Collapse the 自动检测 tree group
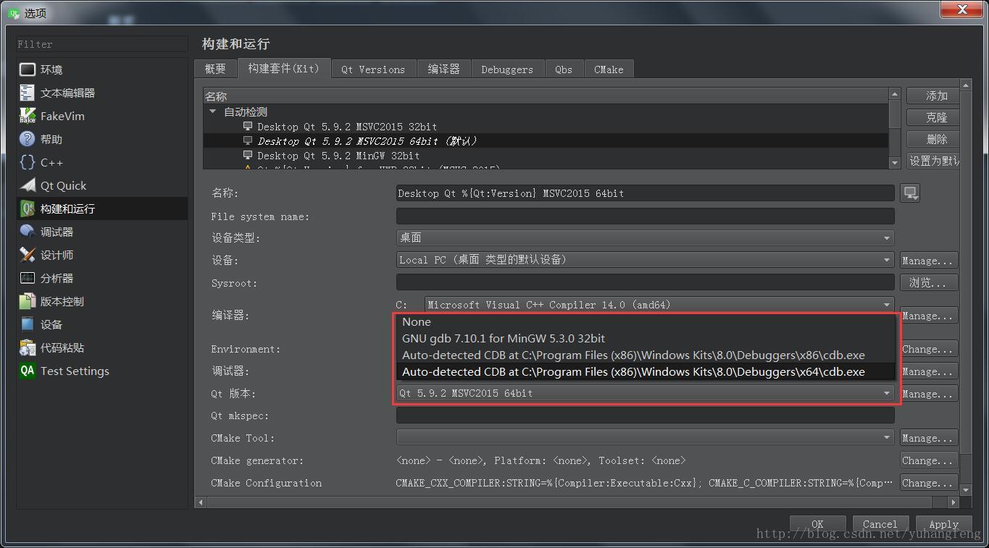Screen dimensions: 989x548 click(213, 111)
